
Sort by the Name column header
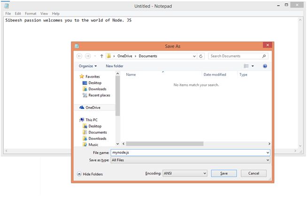pos(131,74)
